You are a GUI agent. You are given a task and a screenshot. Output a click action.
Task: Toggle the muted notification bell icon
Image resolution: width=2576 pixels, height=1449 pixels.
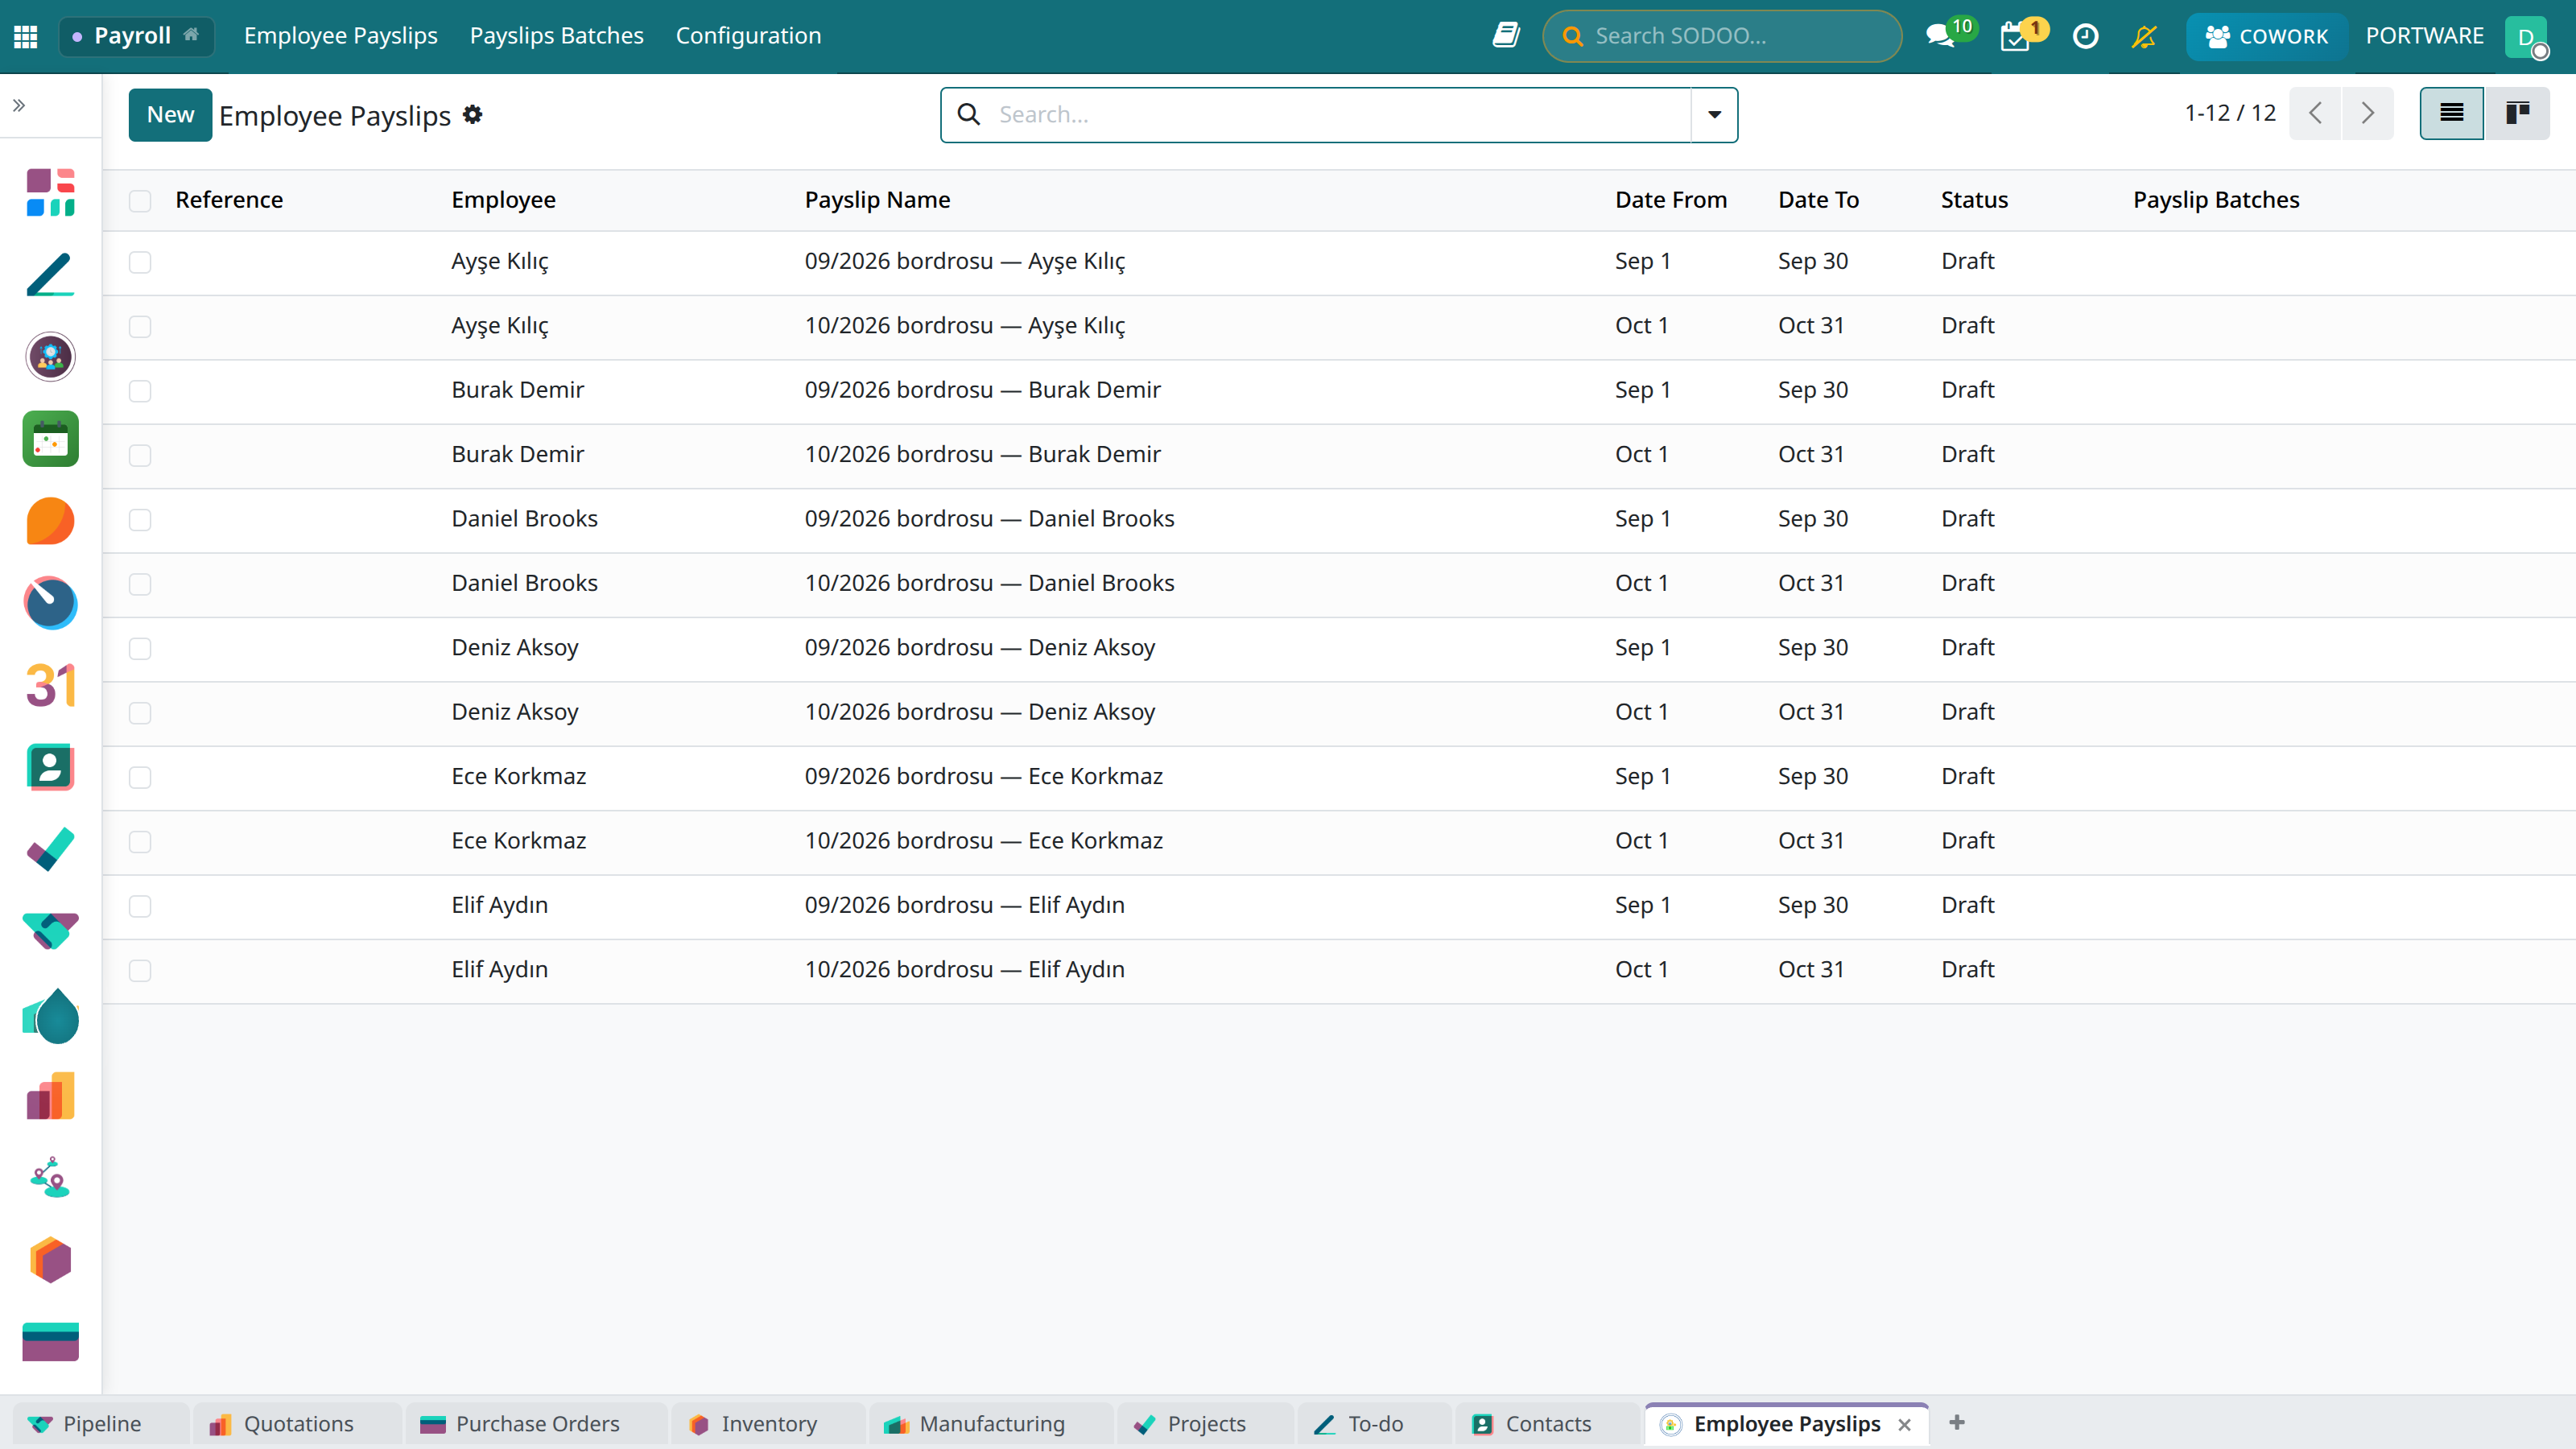[x=2144, y=36]
